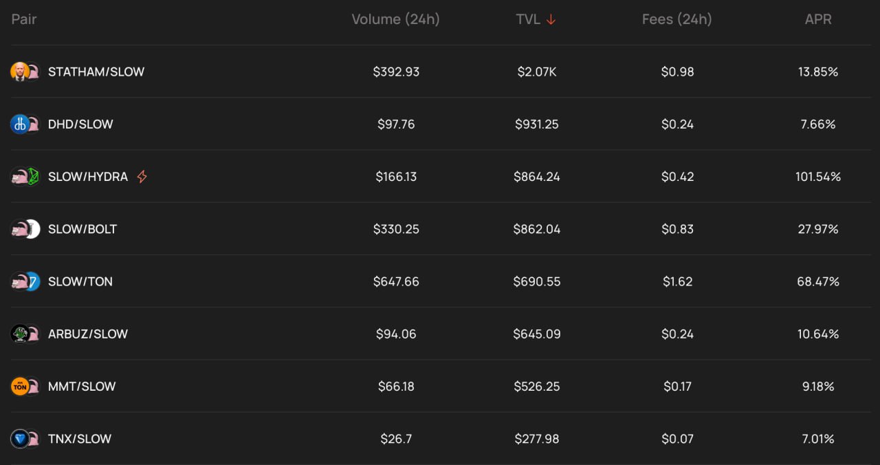
Task: Open the TNX/SLOW pair name
Action: [80, 438]
